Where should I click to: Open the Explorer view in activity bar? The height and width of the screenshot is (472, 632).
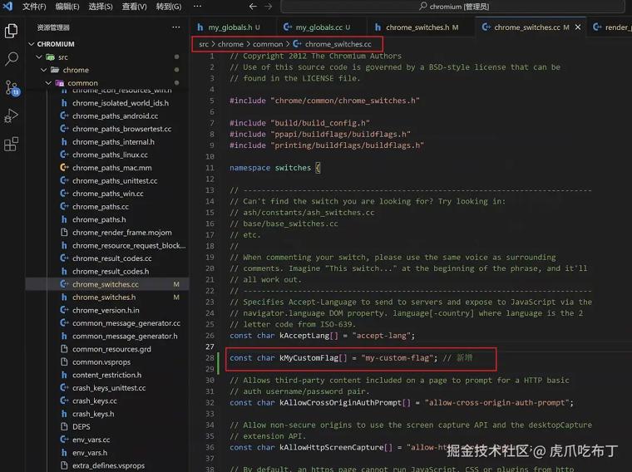click(12, 31)
